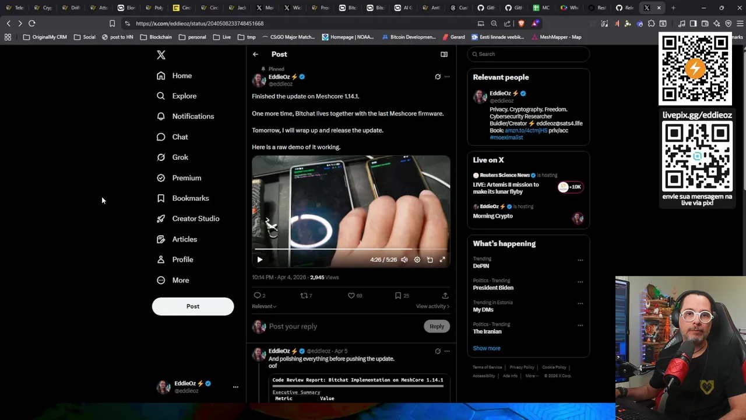Click the reply icon with 2 replies

pos(257,296)
